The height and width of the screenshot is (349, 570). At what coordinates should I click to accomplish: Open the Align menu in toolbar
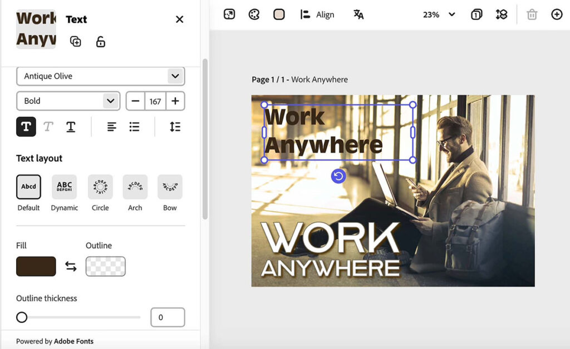[x=317, y=14]
